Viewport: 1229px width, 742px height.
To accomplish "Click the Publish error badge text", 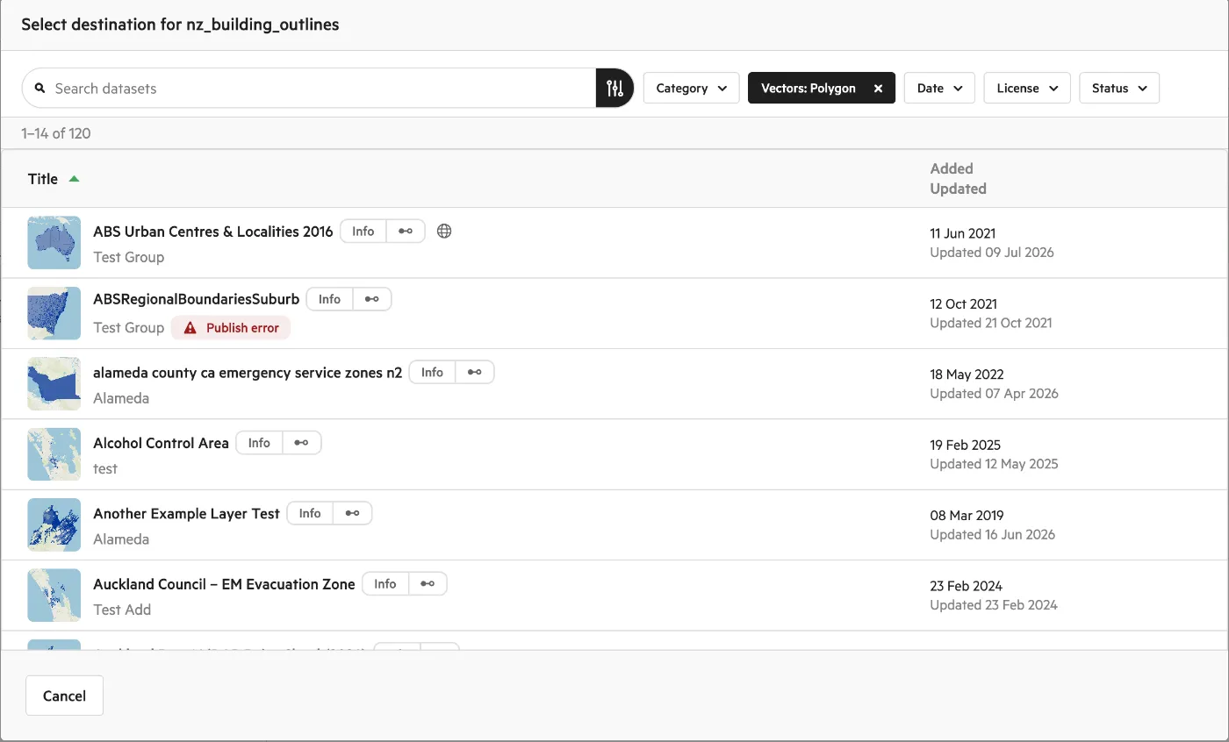I will 242,328.
